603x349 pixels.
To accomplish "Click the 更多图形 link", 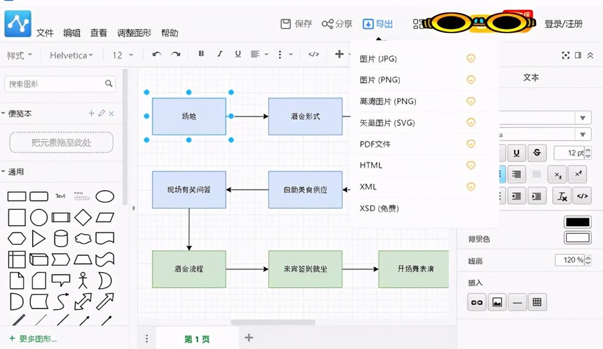I will (x=34, y=339).
